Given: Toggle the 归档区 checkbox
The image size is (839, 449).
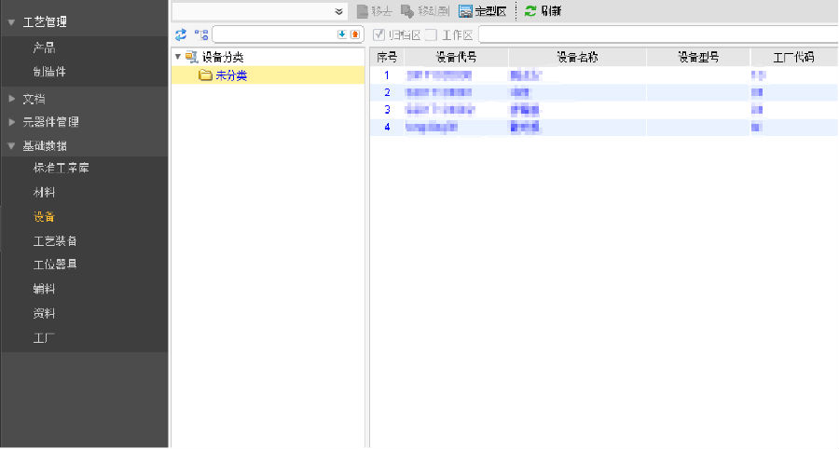Looking at the screenshot, I should tap(378, 35).
